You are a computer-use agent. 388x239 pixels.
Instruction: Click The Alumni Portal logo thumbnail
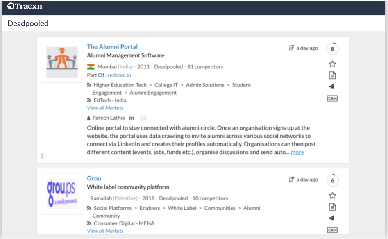62,62
